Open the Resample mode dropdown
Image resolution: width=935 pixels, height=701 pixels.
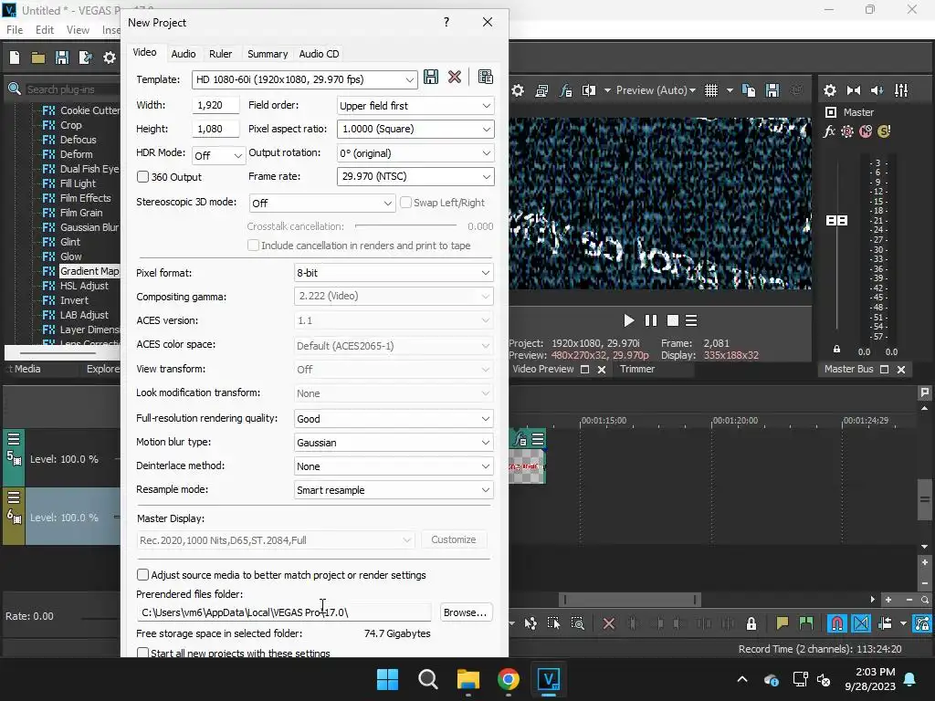click(x=394, y=490)
